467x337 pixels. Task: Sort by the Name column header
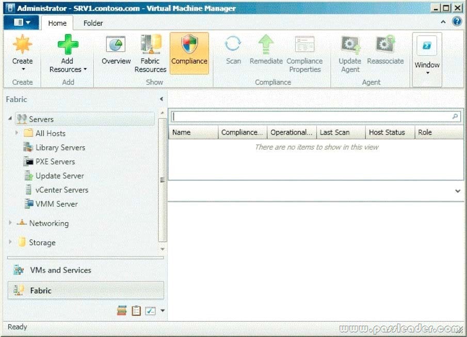[194, 132]
